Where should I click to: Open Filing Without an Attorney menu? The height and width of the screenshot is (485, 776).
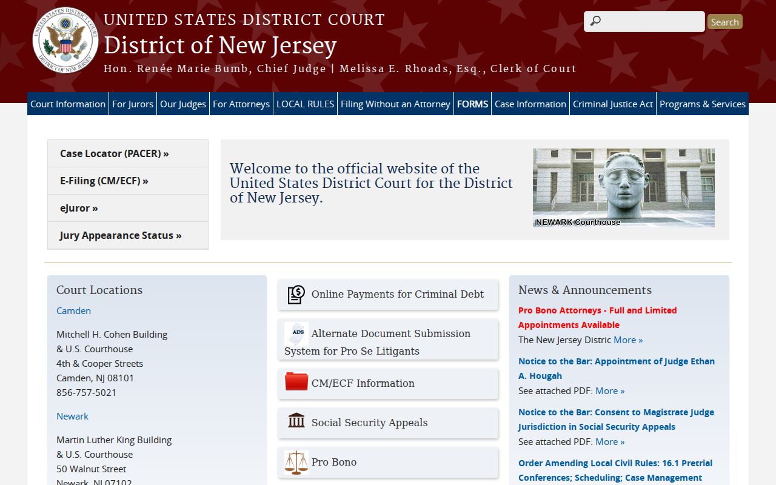click(x=395, y=104)
